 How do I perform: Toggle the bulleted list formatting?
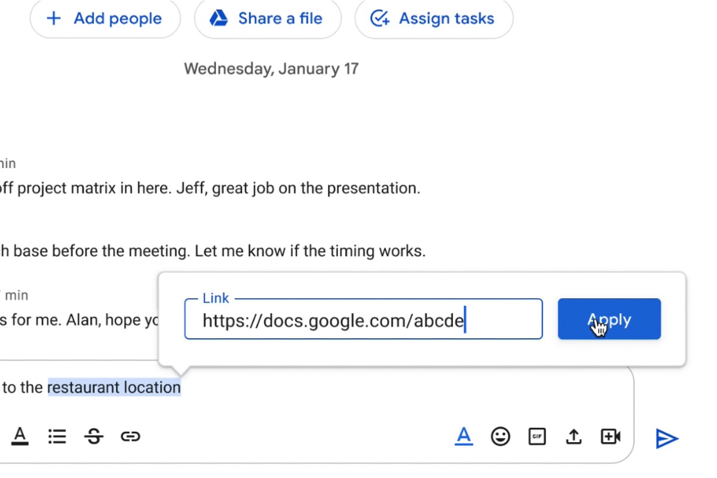[57, 437]
